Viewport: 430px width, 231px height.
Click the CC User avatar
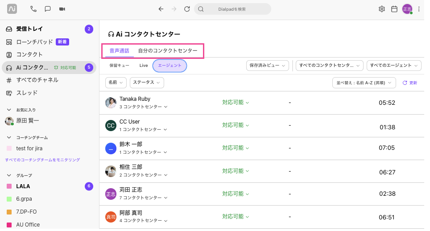point(111,126)
